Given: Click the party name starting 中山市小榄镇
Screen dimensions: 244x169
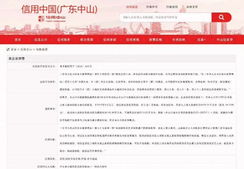Looking at the screenshot, I should click(x=83, y=167).
